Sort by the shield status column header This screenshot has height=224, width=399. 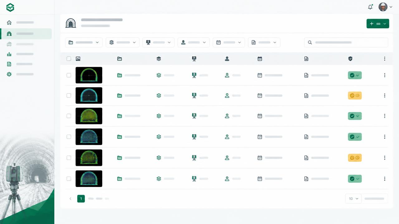[350, 58]
